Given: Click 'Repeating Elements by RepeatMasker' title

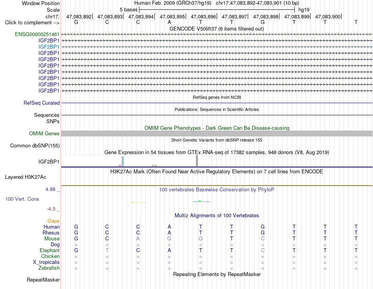Looking at the screenshot, I should tap(217, 274).
